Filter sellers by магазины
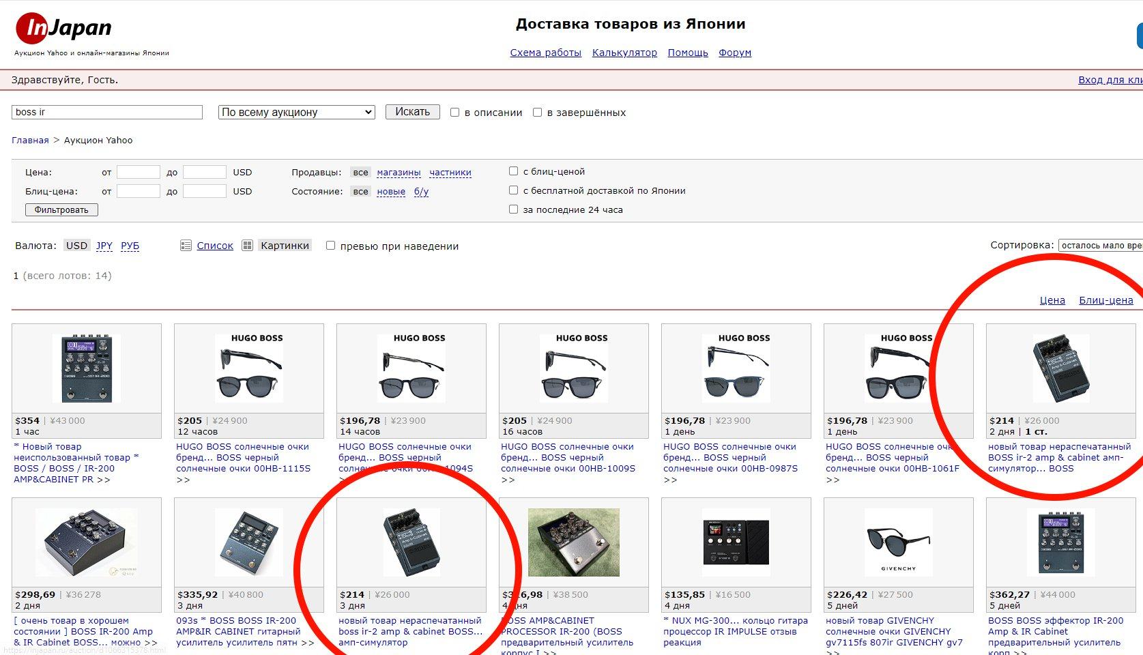 [399, 173]
